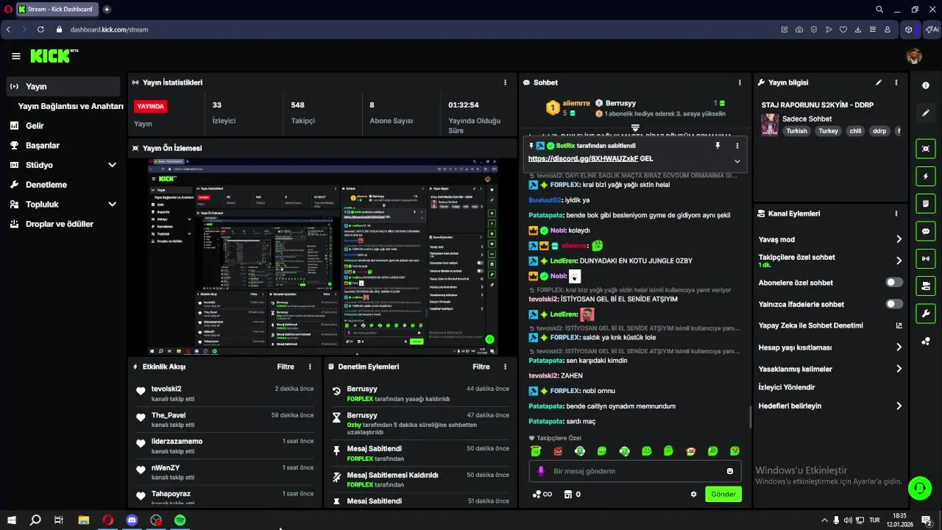The width and height of the screenshot is (942, 530).
Task: Click İzleyici Yönlendir
Action: pyautogui.click(x=787, y=387)
